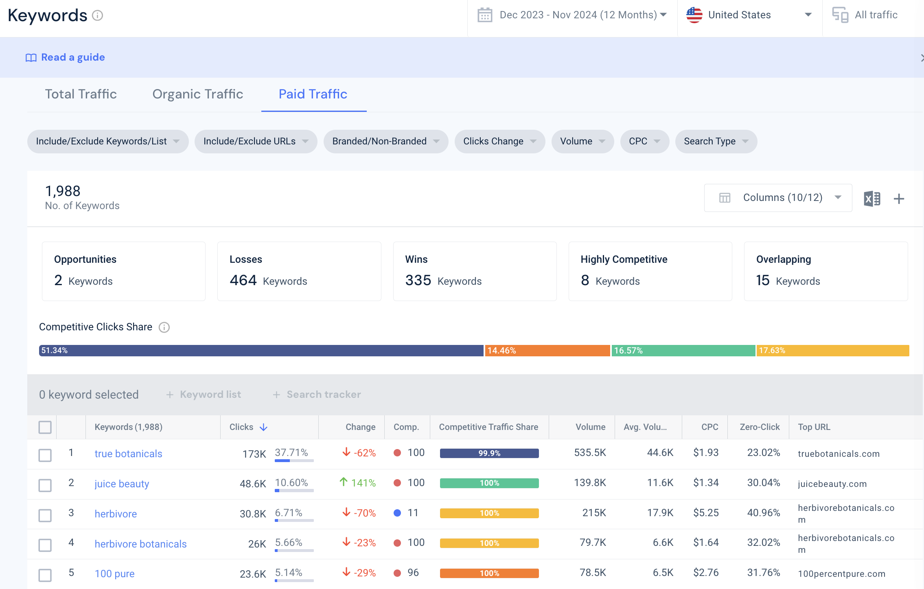Click the All traffic devices icon
Viewport: 924px width, 589px height.
(x=840, y=15)
